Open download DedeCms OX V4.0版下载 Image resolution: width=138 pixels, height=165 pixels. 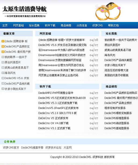click(53, 123)
